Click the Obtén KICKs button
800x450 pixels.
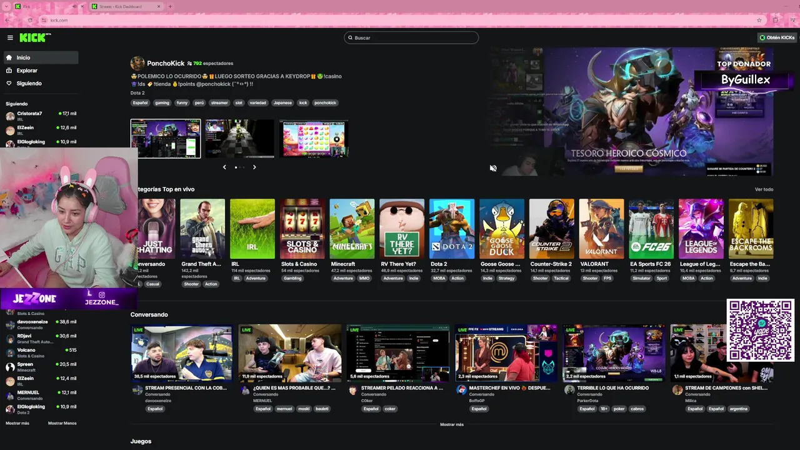(777, 37)
